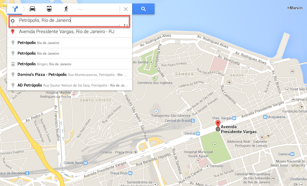Click Praça da Bandeira station icon
307x186 pixels.
pyautogui.click(x=27, y=173)
